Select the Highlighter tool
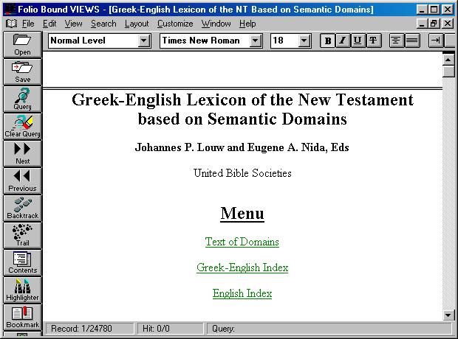 tap(22, 290)
